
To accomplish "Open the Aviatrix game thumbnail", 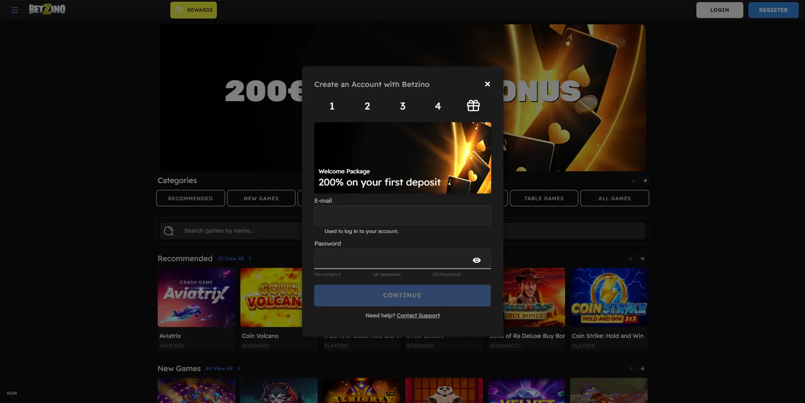I will 196,297.
